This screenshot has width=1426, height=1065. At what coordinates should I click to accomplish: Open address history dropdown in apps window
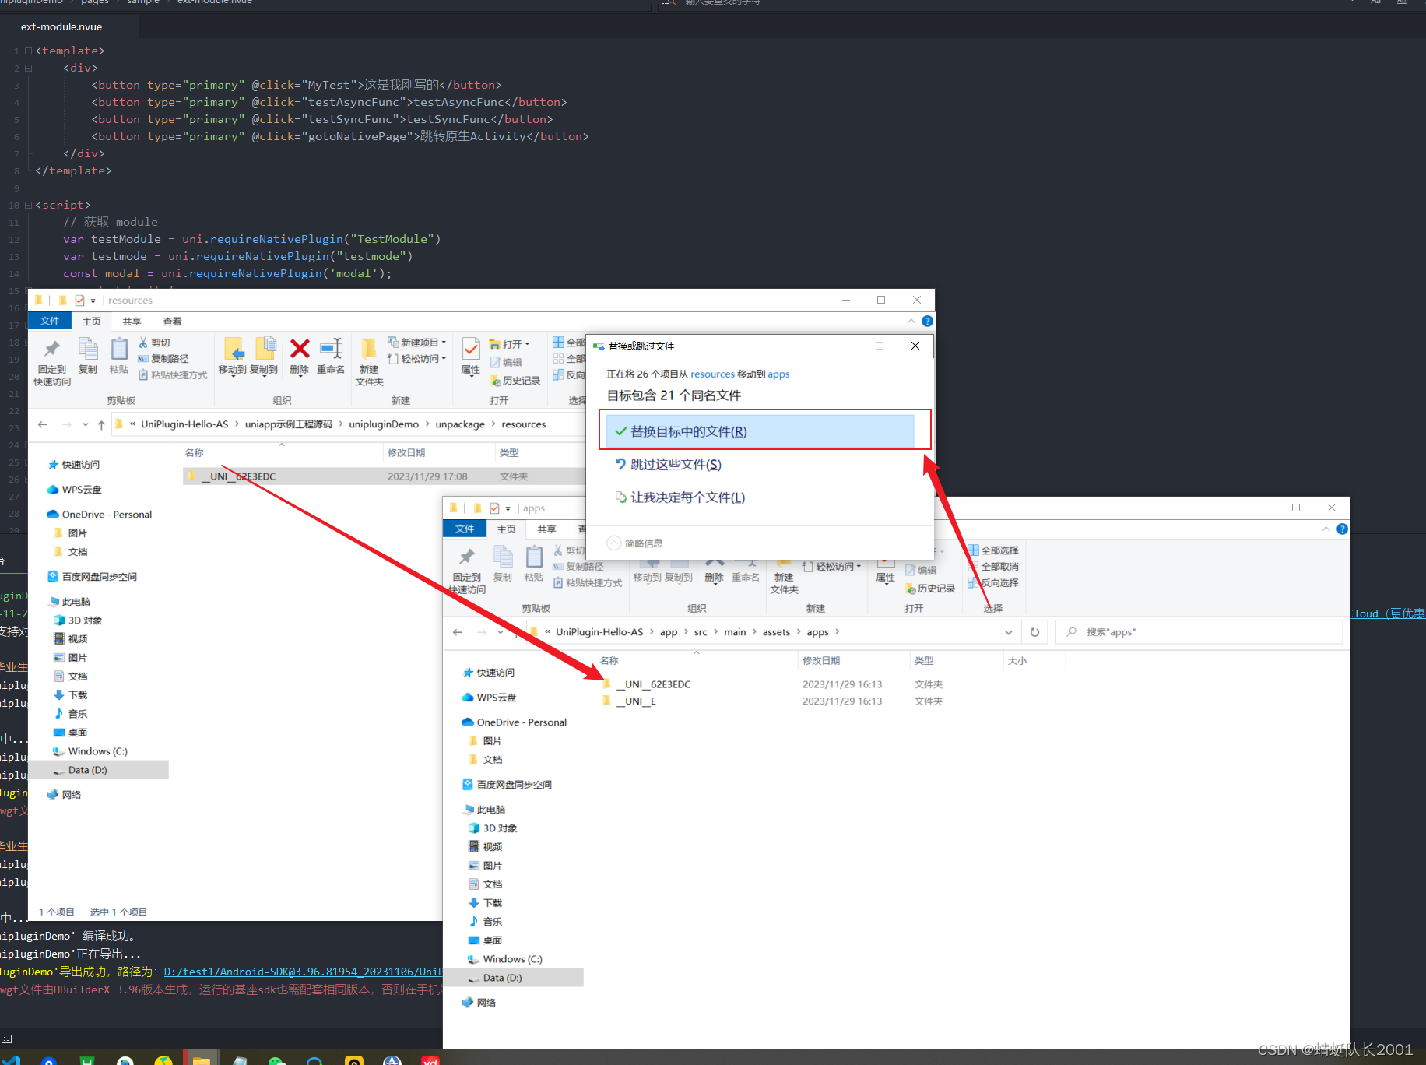(x=1009, y=632)
